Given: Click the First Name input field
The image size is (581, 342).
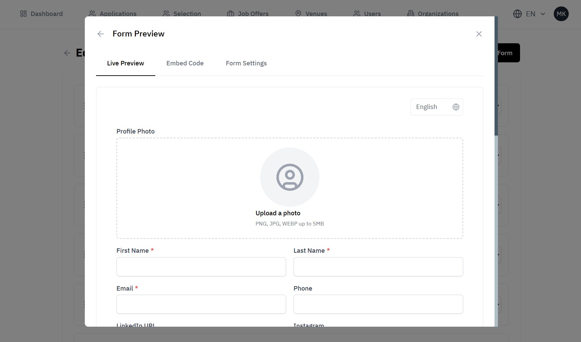Looking at the screenshot, I should (201, 267).
